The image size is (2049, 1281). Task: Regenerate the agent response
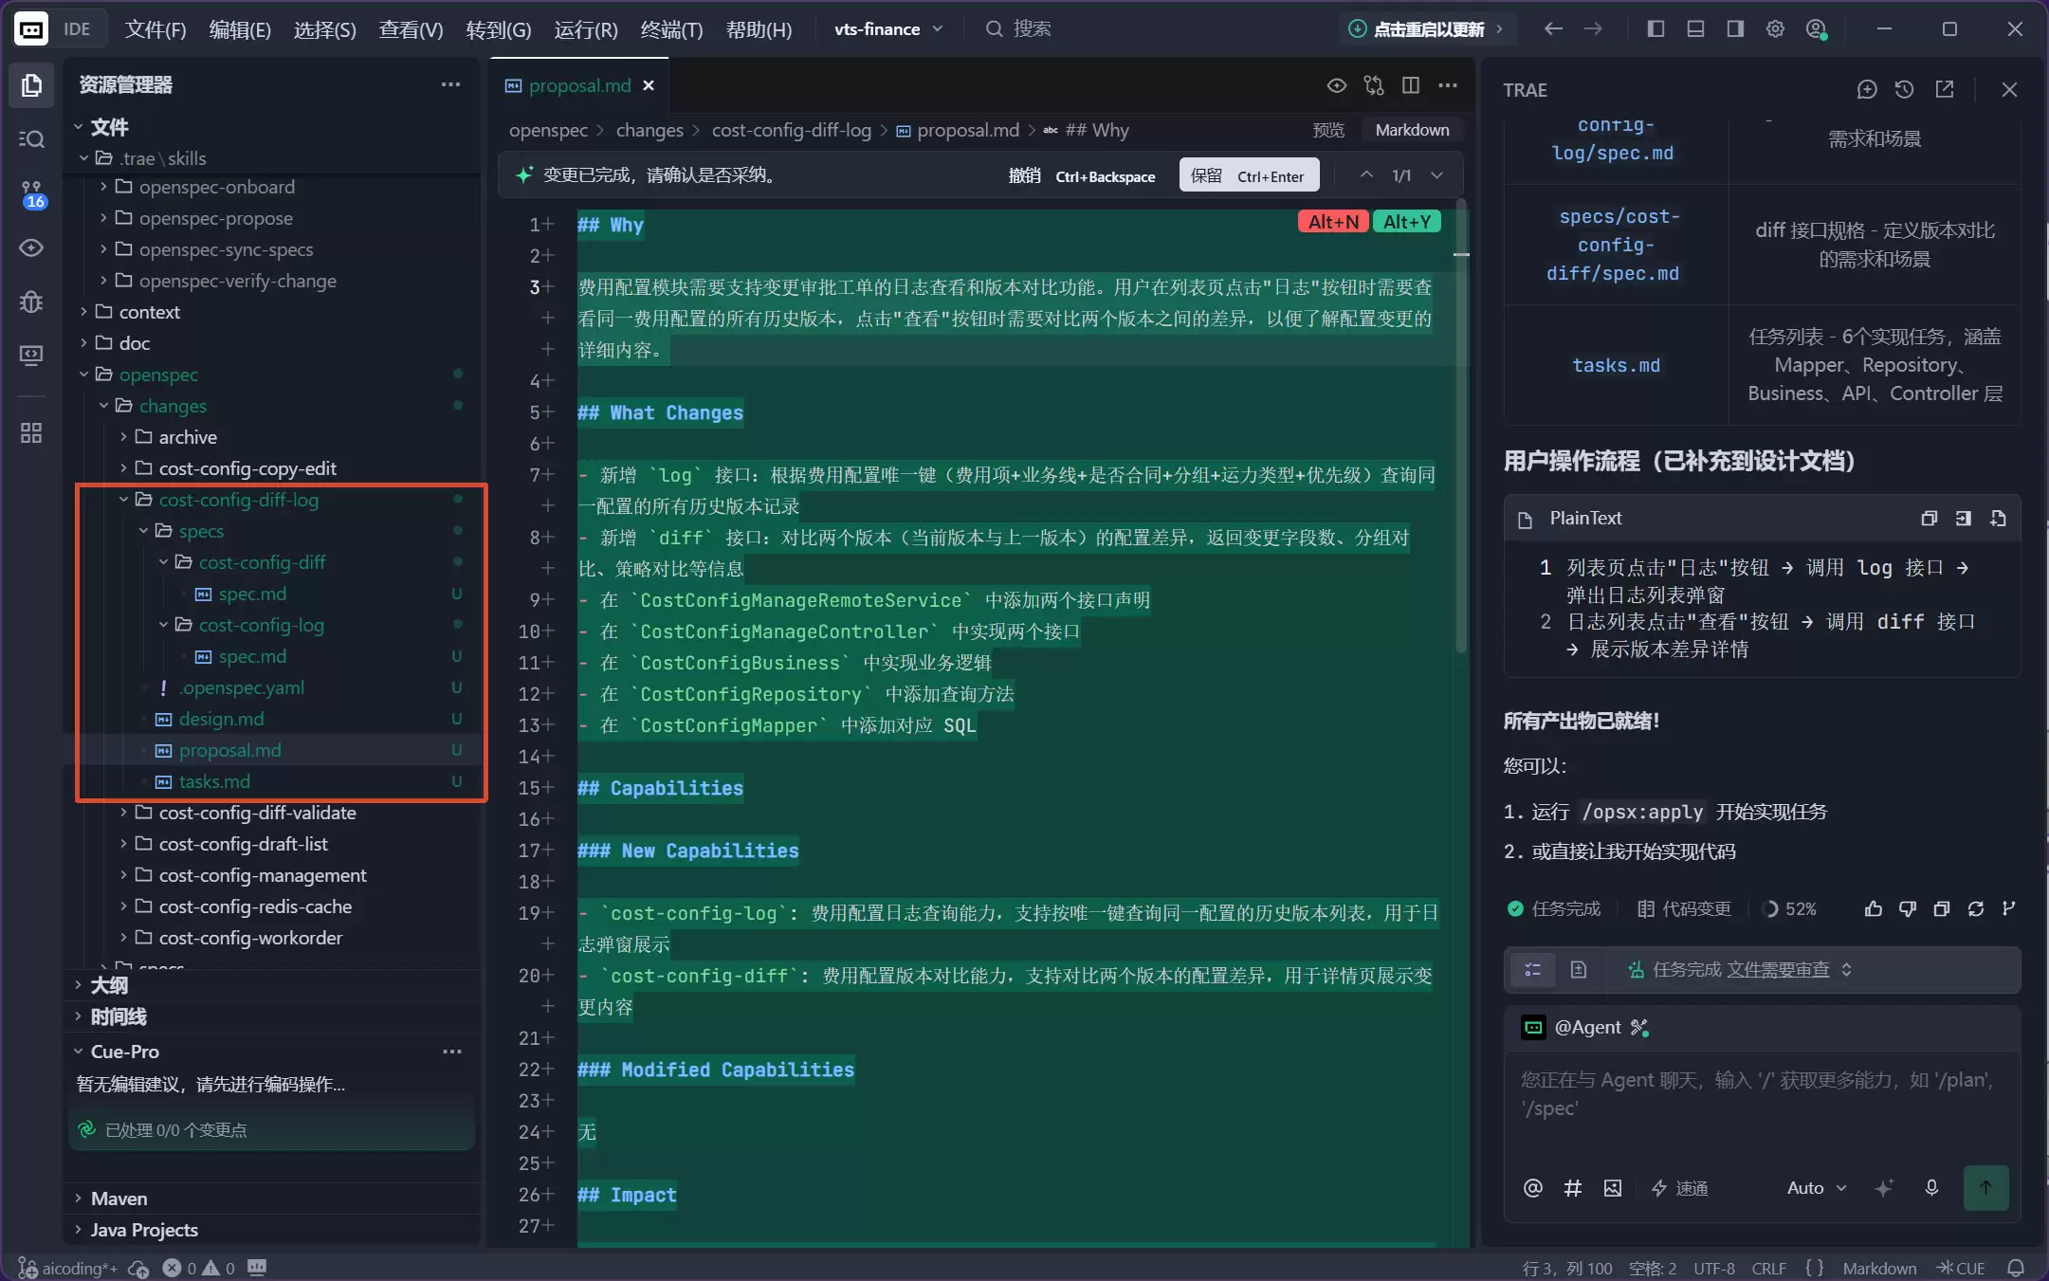(1975, 909)
